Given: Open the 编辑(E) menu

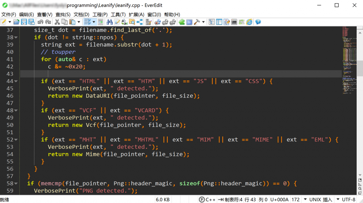Looking at the screenshot, I should coord(26,15).
